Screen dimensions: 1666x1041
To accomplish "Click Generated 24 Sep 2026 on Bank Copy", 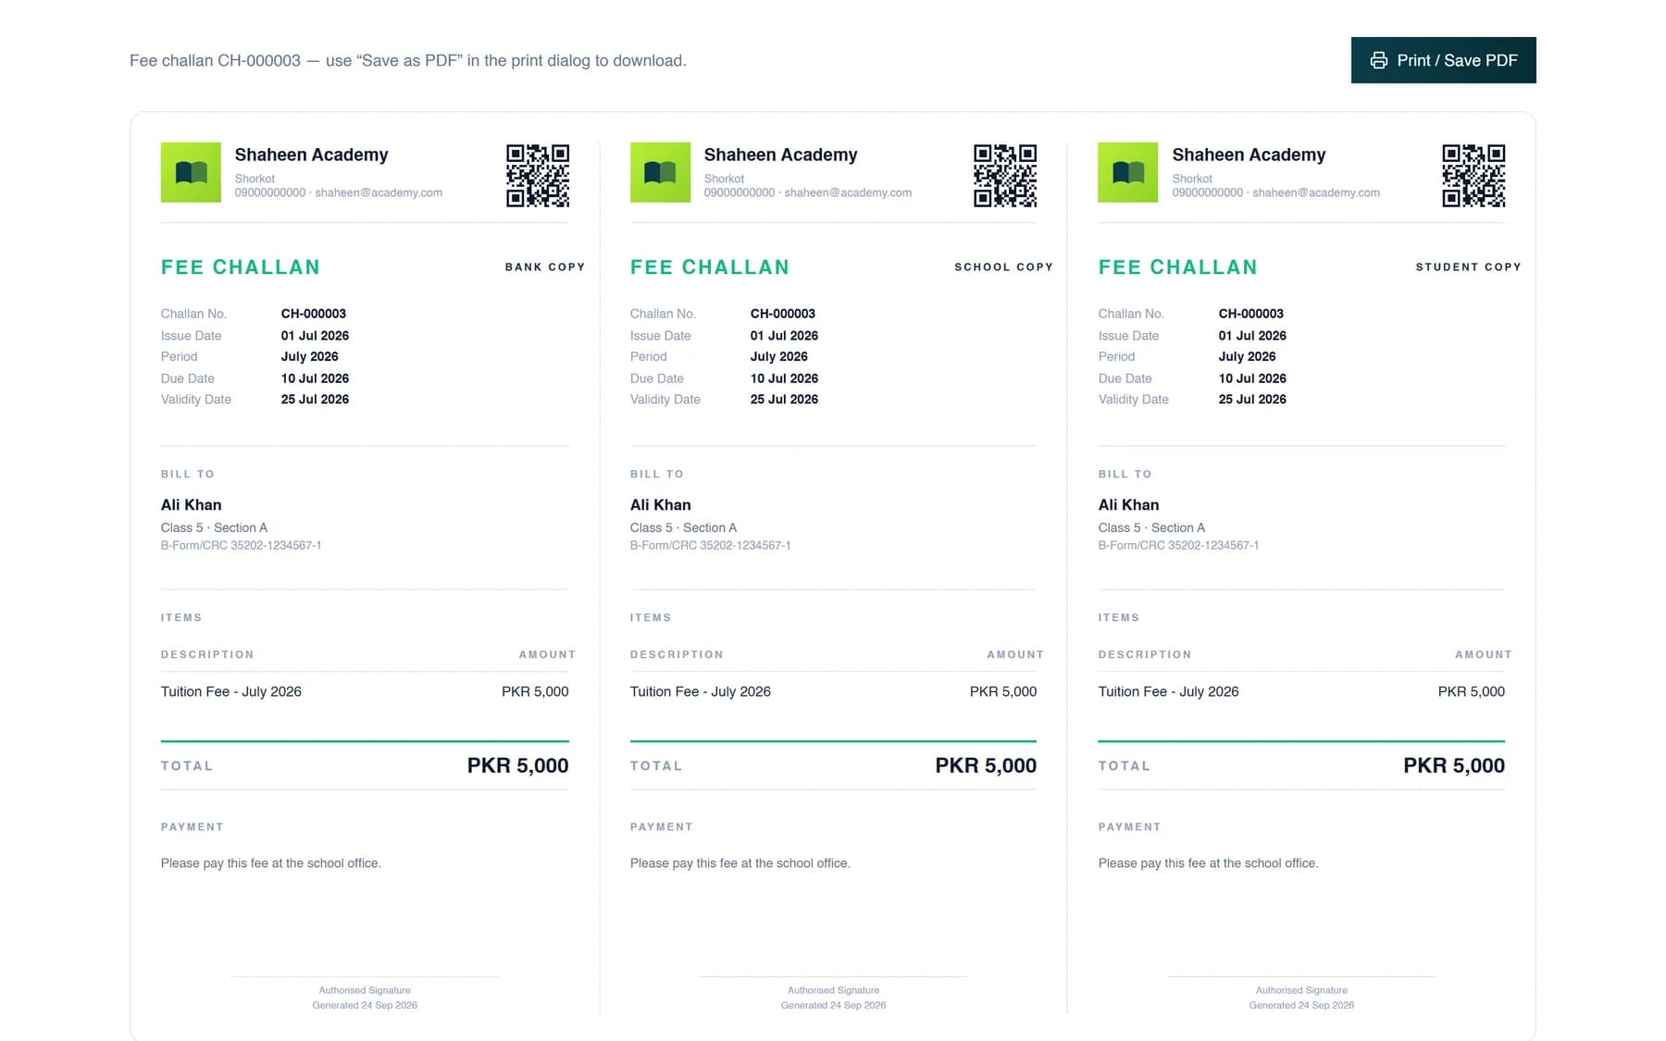I will point(365,1005).
